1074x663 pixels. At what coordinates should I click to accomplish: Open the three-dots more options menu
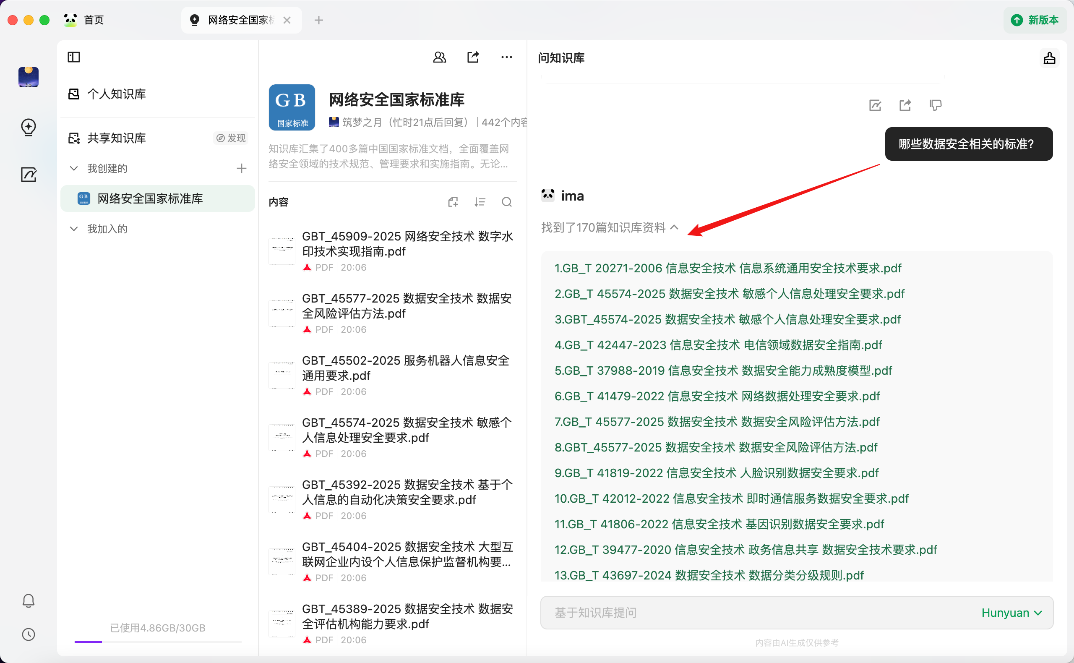click(x=506, y=57)
